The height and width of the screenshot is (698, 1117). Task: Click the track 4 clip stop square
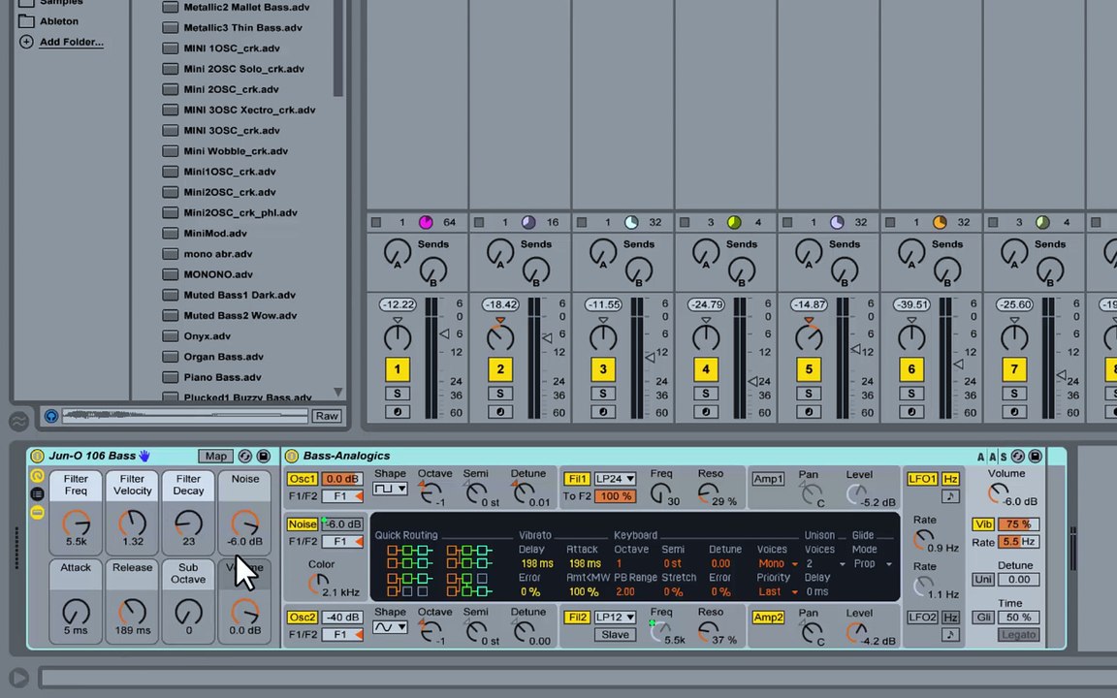[x=685, y=222]
